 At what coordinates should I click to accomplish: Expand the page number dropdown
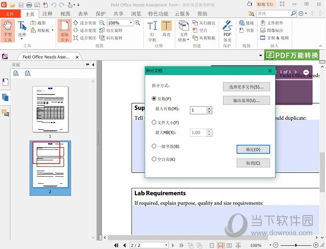pos(166,245)
